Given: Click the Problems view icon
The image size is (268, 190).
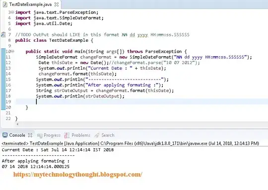Looking at the screenshot, I should [x=67, y=135].
